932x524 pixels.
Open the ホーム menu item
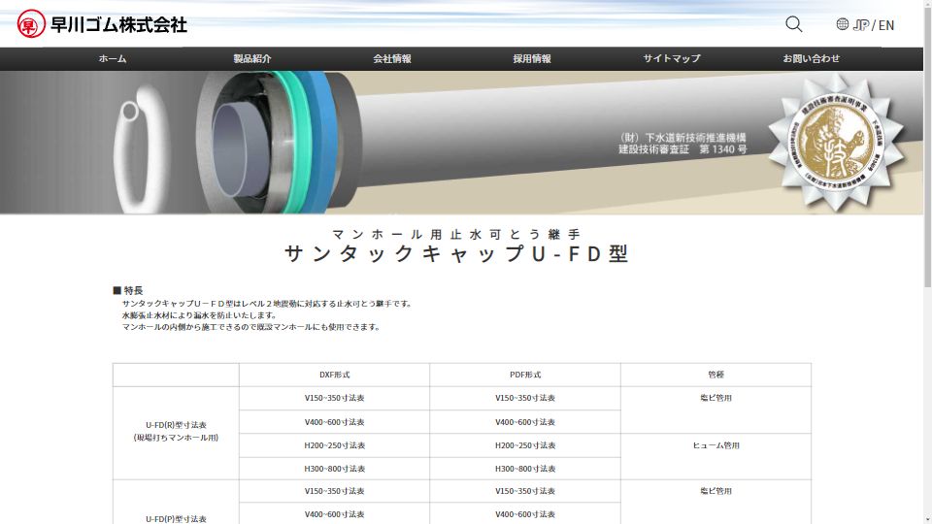click(113, 58)
